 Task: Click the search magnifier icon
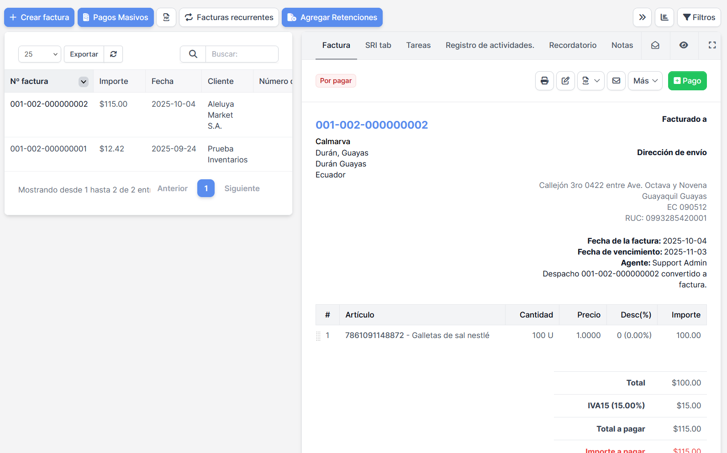(x=193, y=54)
